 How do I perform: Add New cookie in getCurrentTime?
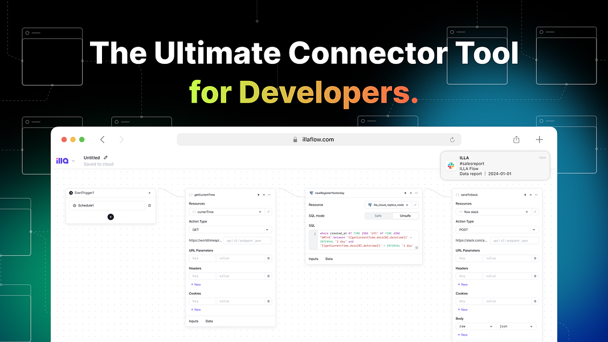pos(196,310)
